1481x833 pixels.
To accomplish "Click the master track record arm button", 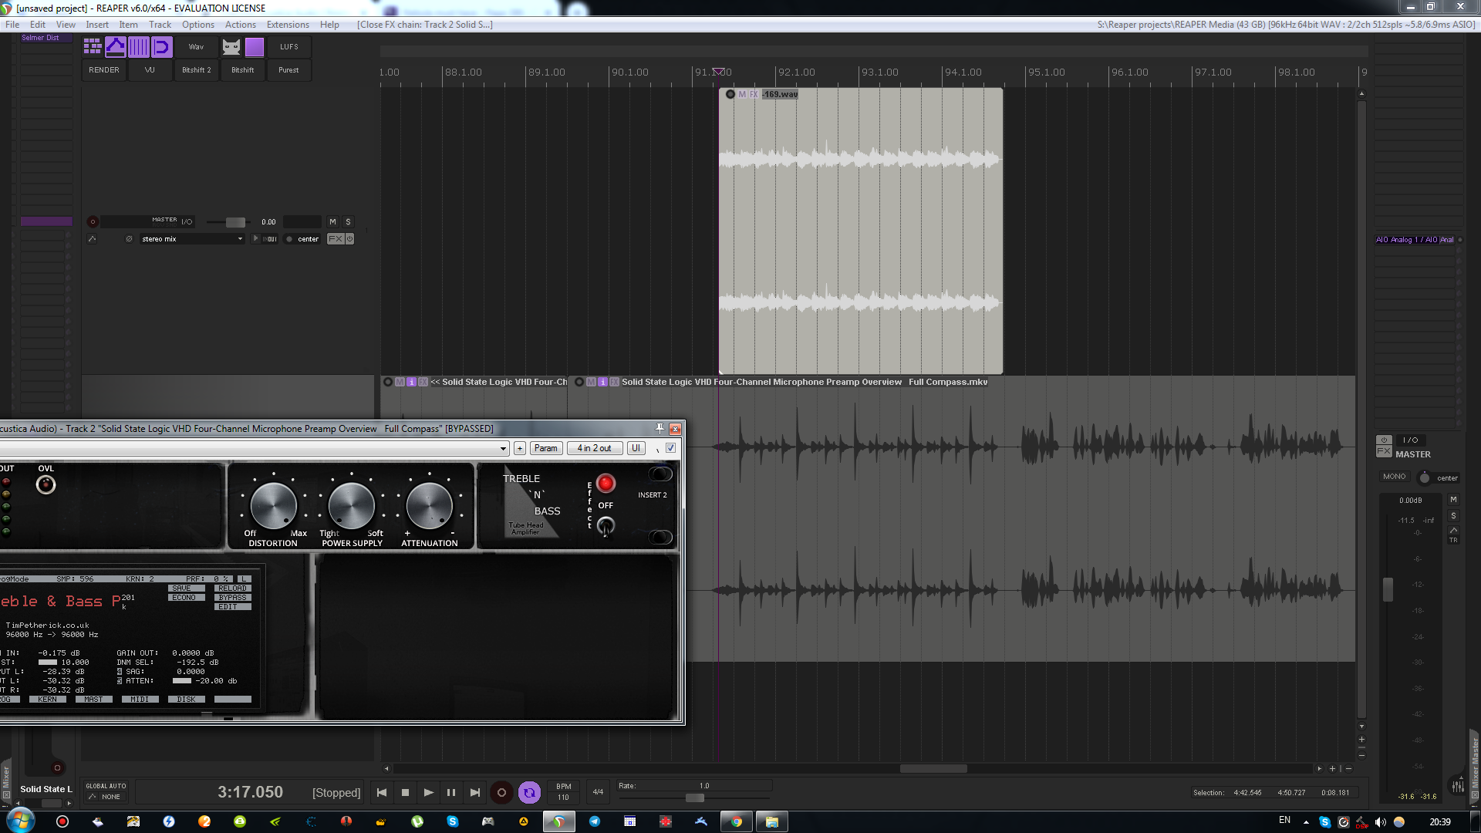I will [93, 222].
